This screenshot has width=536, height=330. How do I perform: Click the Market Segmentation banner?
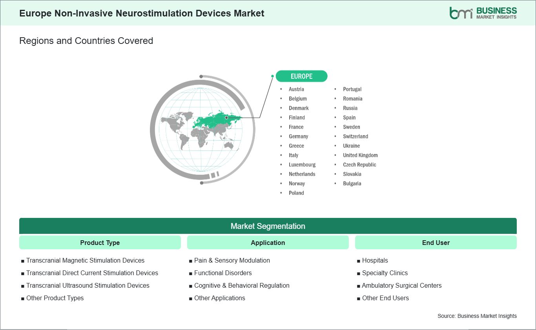pyautogui.click(x=268, y=226)
